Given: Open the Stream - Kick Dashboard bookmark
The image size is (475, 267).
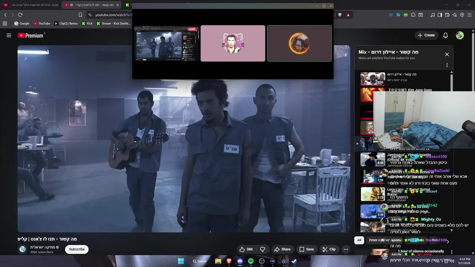Looking at the screenshot, I should (113, 23).
